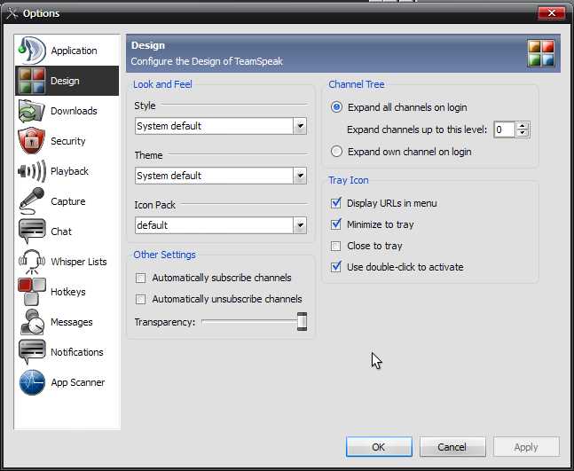The height and width of the screenshot is (471, 574).
Task: Open the Chat settings label
Action: [60, 232]
